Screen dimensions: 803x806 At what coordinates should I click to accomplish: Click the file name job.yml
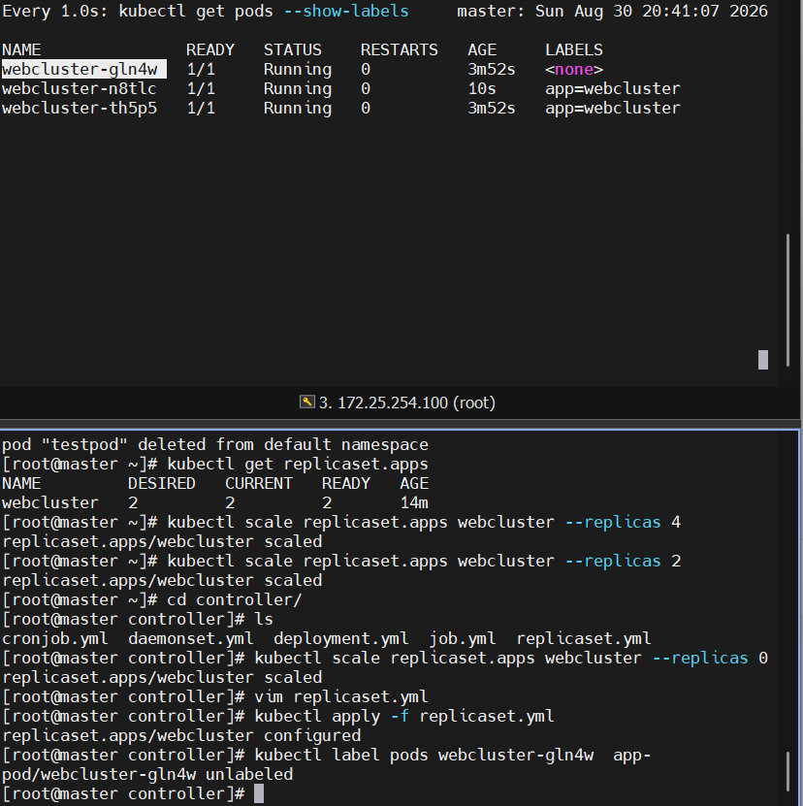click(x=463, y=638)
